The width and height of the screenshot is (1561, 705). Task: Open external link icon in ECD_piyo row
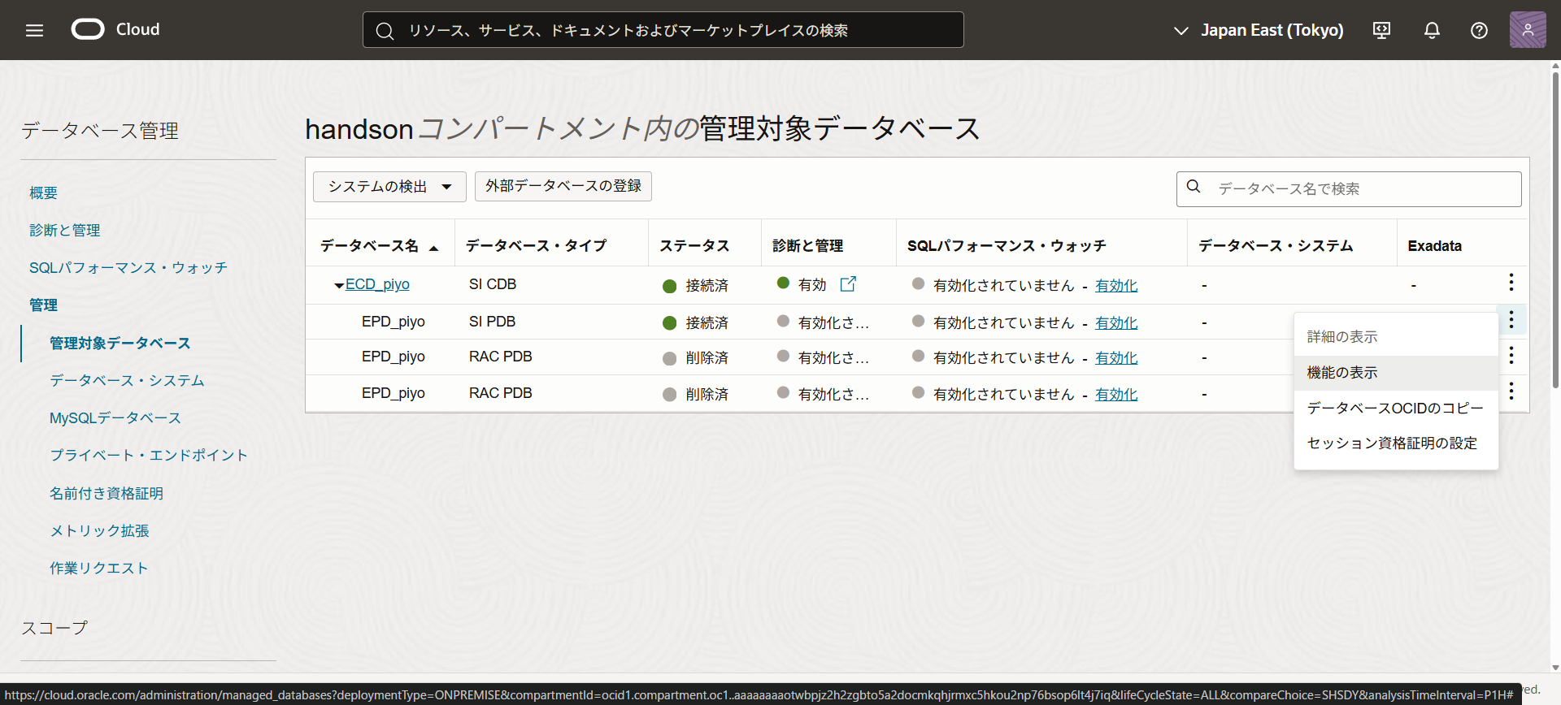848,283
